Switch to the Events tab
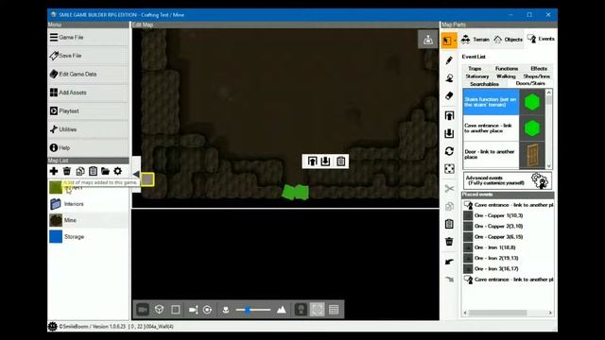This screenshot has height=340, width=605. coord(541,39)
